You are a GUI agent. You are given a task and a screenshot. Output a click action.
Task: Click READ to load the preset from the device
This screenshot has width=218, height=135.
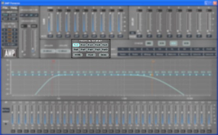tap(91, 55)
